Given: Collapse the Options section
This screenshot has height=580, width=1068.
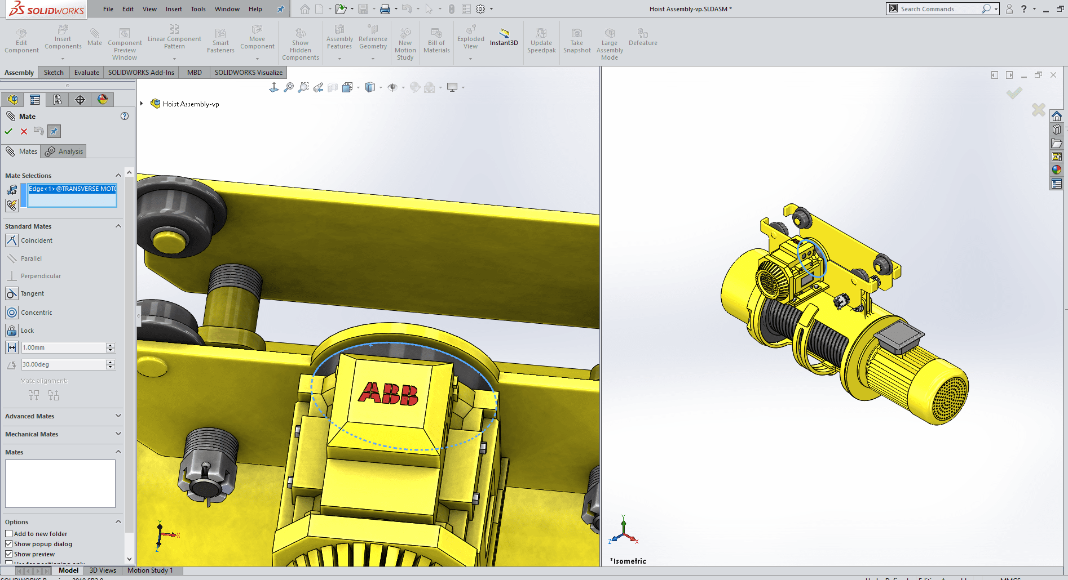Looking at the screenshot, I should point(118,521).
